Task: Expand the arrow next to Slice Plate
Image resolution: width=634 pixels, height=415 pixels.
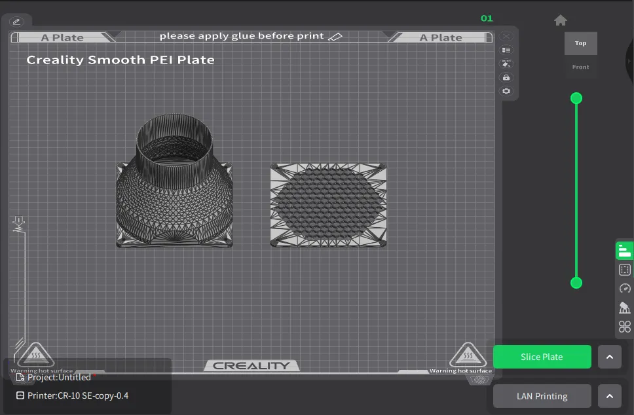Action: [610, 357]
